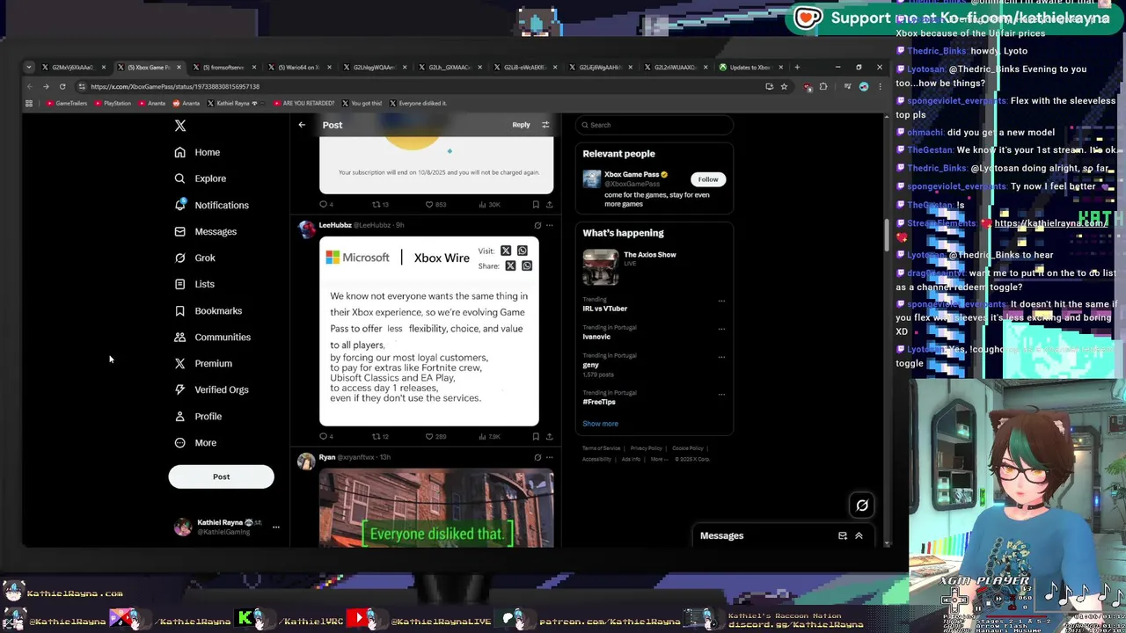Open the GameTrailers bookmark

point(67,103)
